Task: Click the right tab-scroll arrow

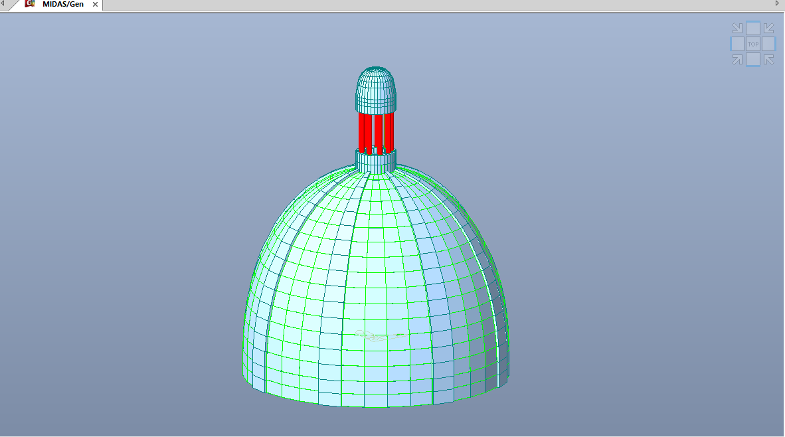Action: tap(777, 3)
